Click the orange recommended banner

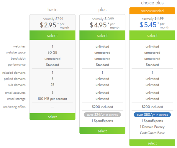pyautogui.click(x=152, y=11)
